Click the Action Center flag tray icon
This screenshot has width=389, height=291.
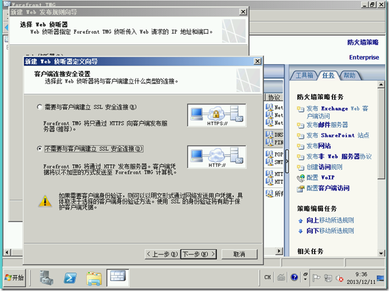(x=316, y=278)
